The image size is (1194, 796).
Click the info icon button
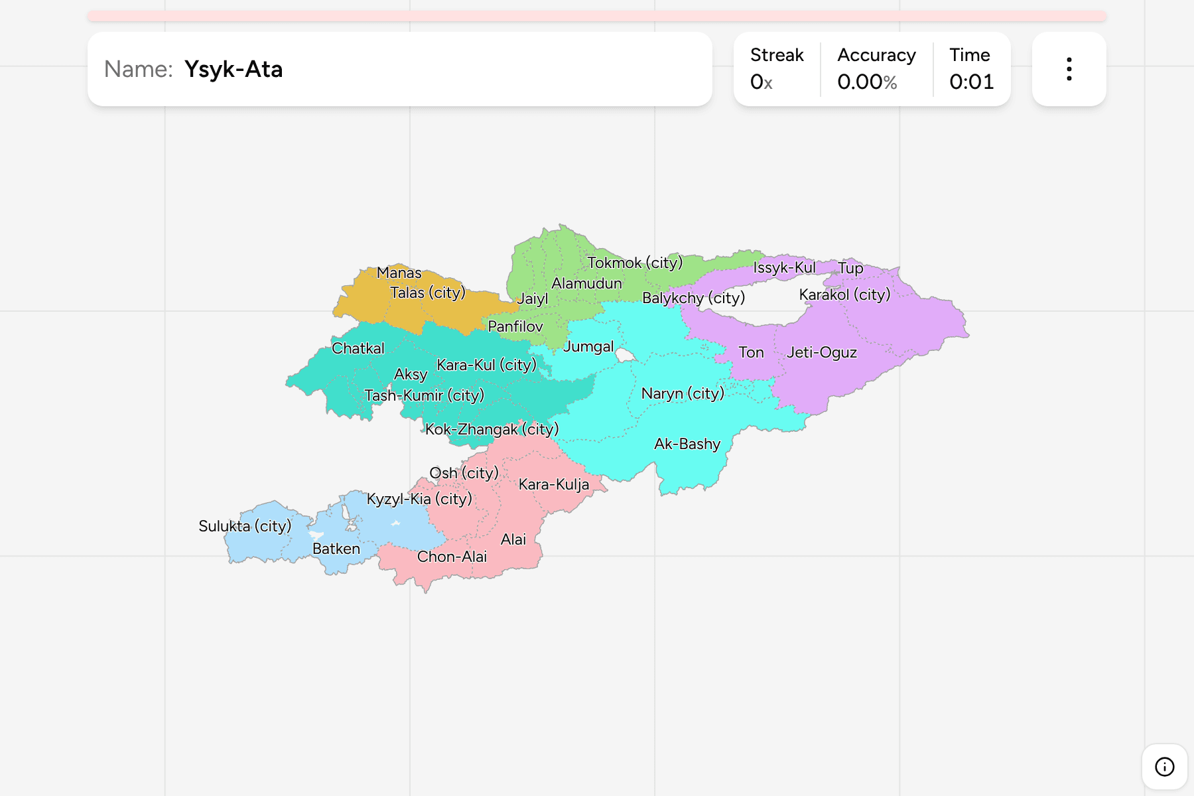click(1164, 767)
